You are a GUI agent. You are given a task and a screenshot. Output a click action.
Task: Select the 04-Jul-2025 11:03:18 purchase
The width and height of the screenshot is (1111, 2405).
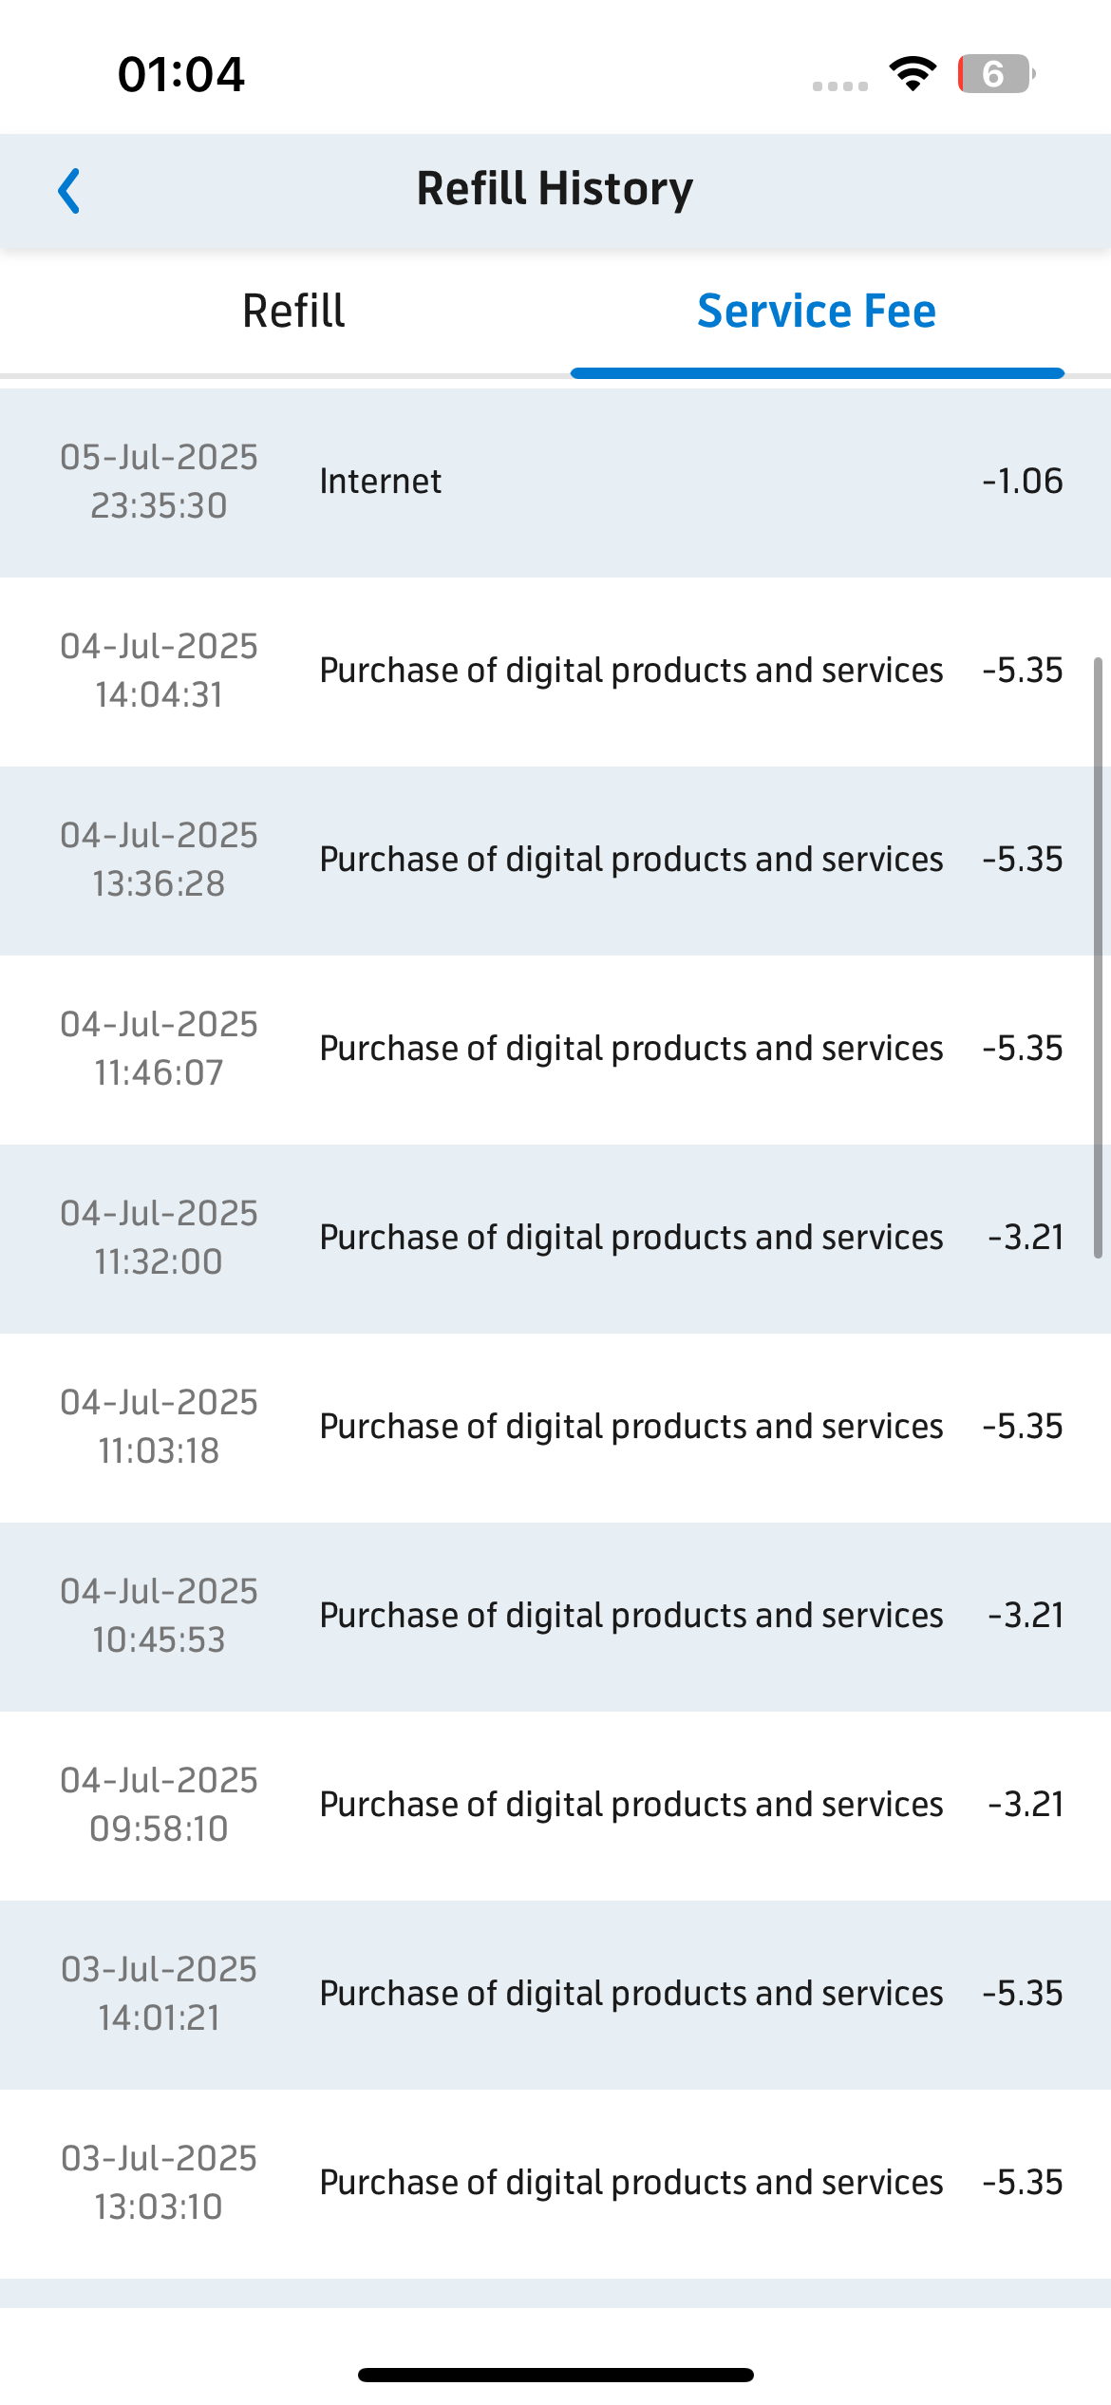coord(555,1428)
